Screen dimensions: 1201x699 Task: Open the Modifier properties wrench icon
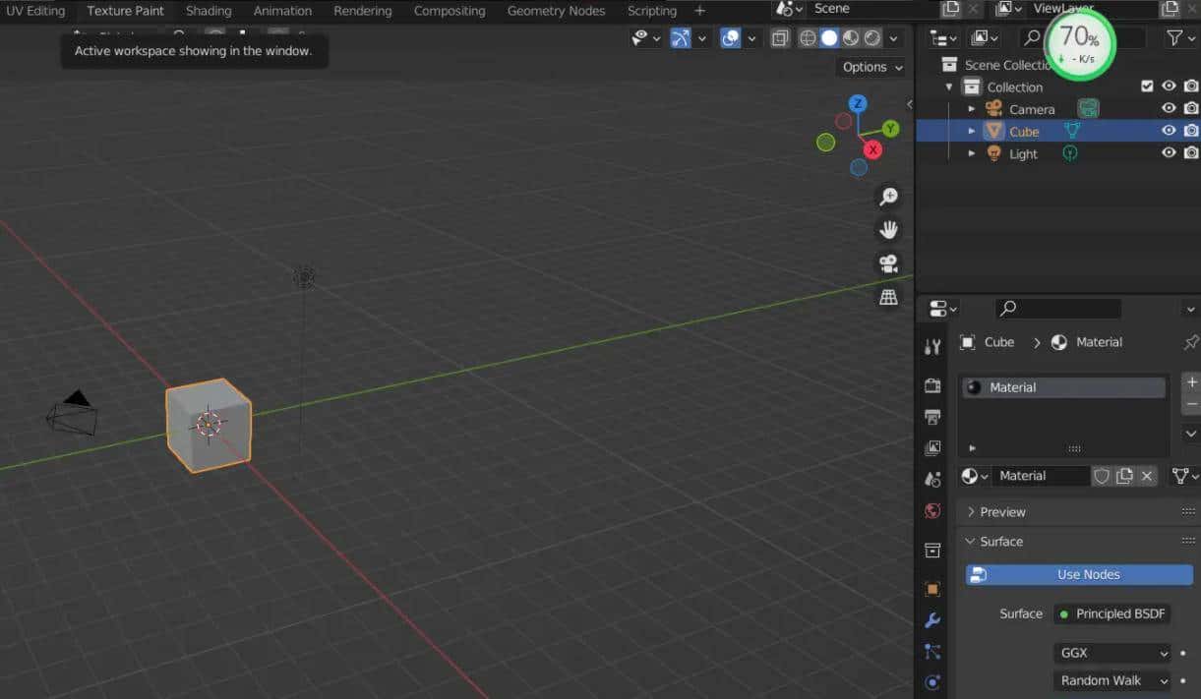[x=932, y=619]
